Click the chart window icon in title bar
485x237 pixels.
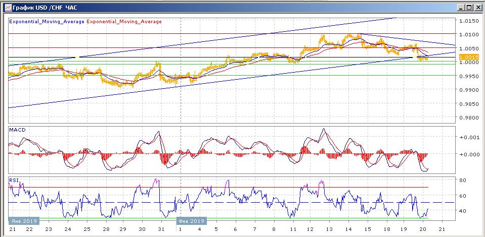coord(8,7)
